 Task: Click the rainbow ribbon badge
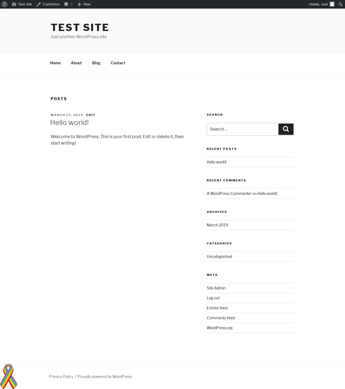click(9, 376)
